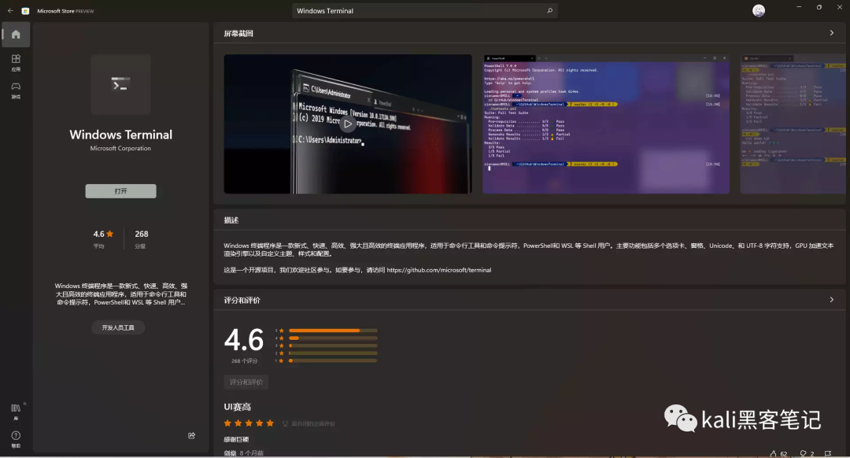Expand the 评分和评价 section chevron
This screenshot has width=850, height=458.
click(x=832, y=300)
